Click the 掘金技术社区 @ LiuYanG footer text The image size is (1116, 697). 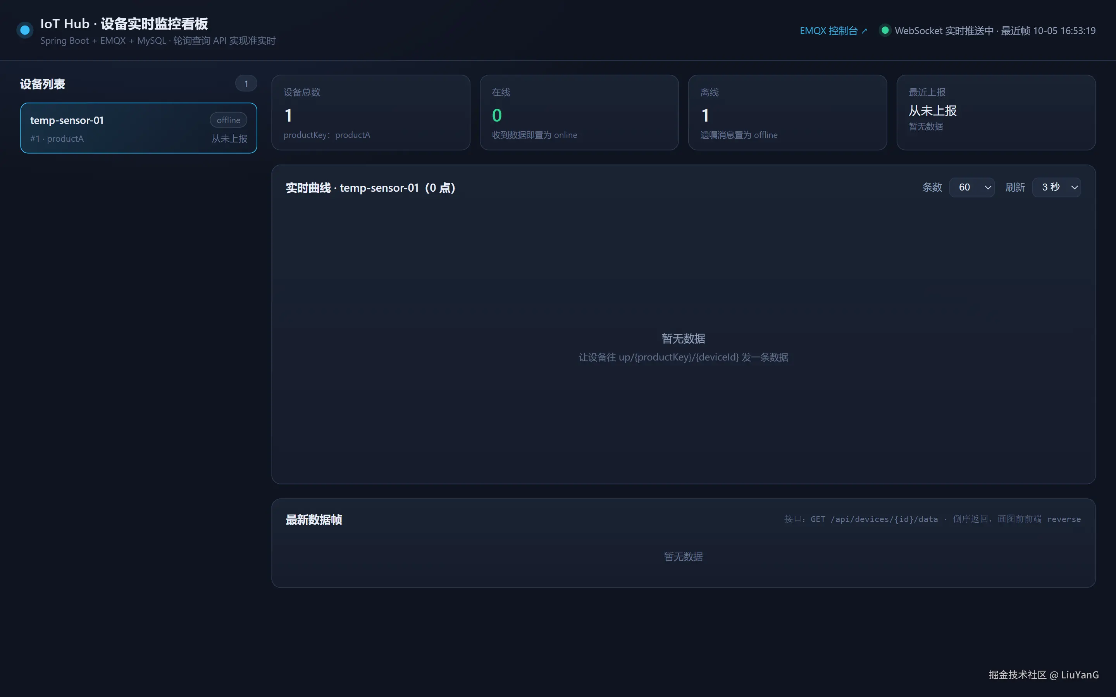pos(1044,675)
